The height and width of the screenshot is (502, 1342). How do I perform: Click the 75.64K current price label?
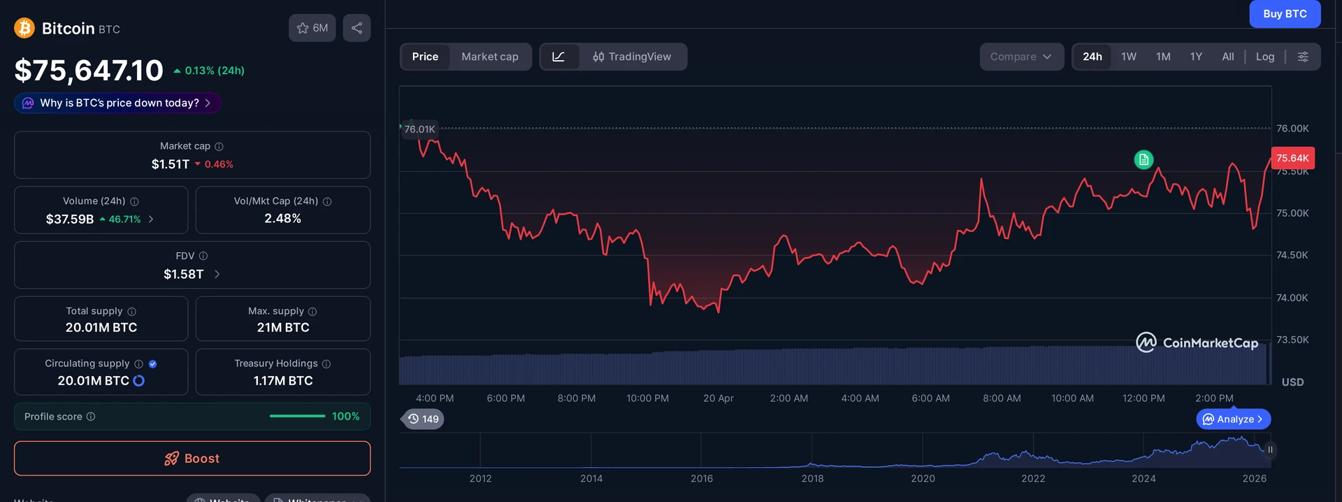[x=1292, y=158]
